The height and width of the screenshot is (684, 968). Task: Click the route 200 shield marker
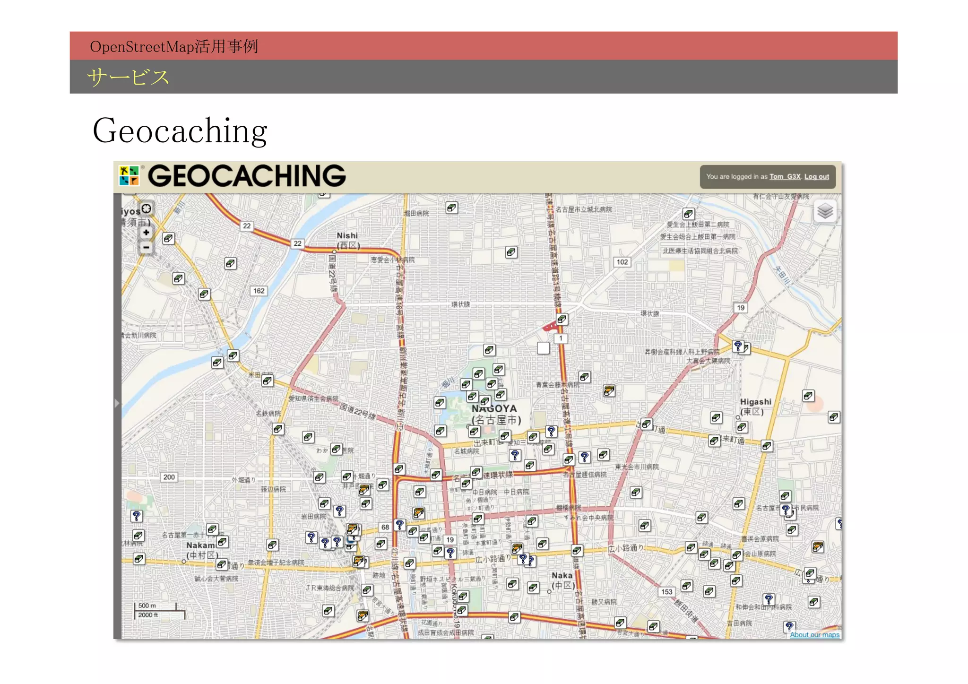(169, 477)
